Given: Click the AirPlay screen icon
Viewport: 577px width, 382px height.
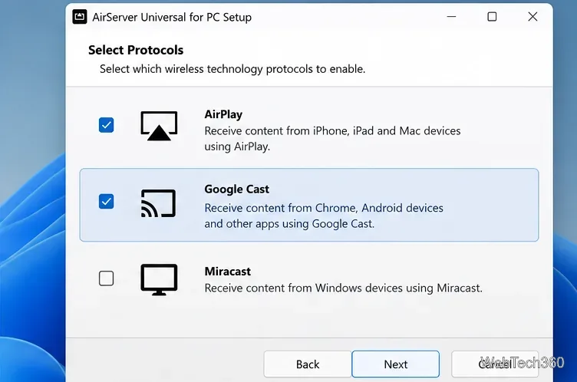Looking at the screenshot, I should coord(159,126).
